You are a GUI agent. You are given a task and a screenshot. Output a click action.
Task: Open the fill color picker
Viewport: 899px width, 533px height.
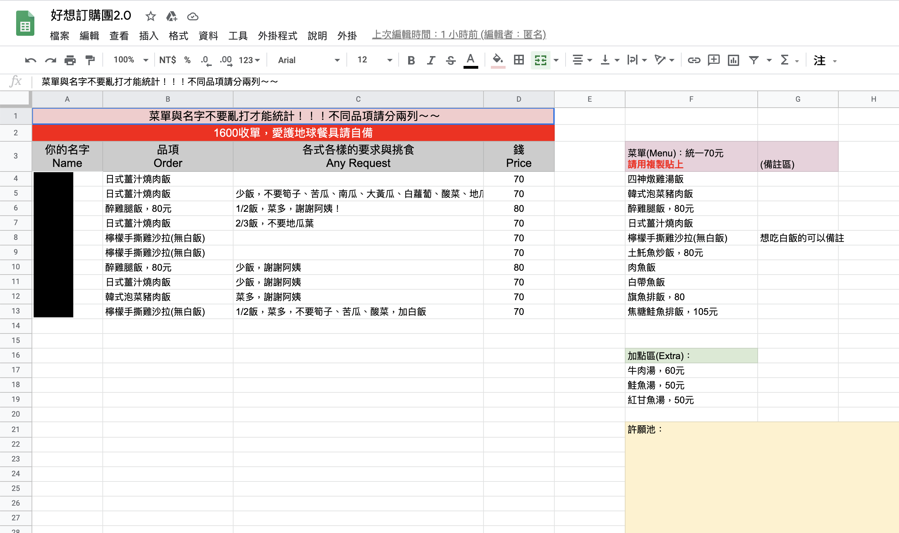(498, 60)
